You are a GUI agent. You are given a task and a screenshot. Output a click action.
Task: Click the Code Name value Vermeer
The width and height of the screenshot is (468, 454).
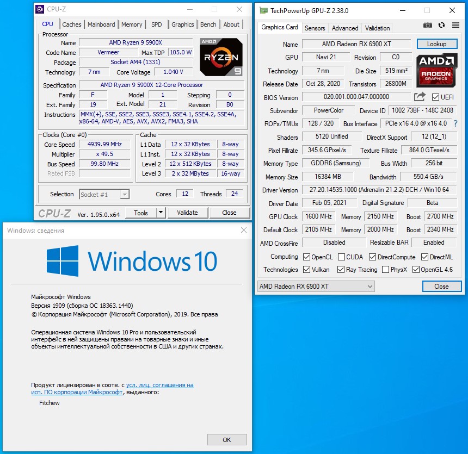108,52
